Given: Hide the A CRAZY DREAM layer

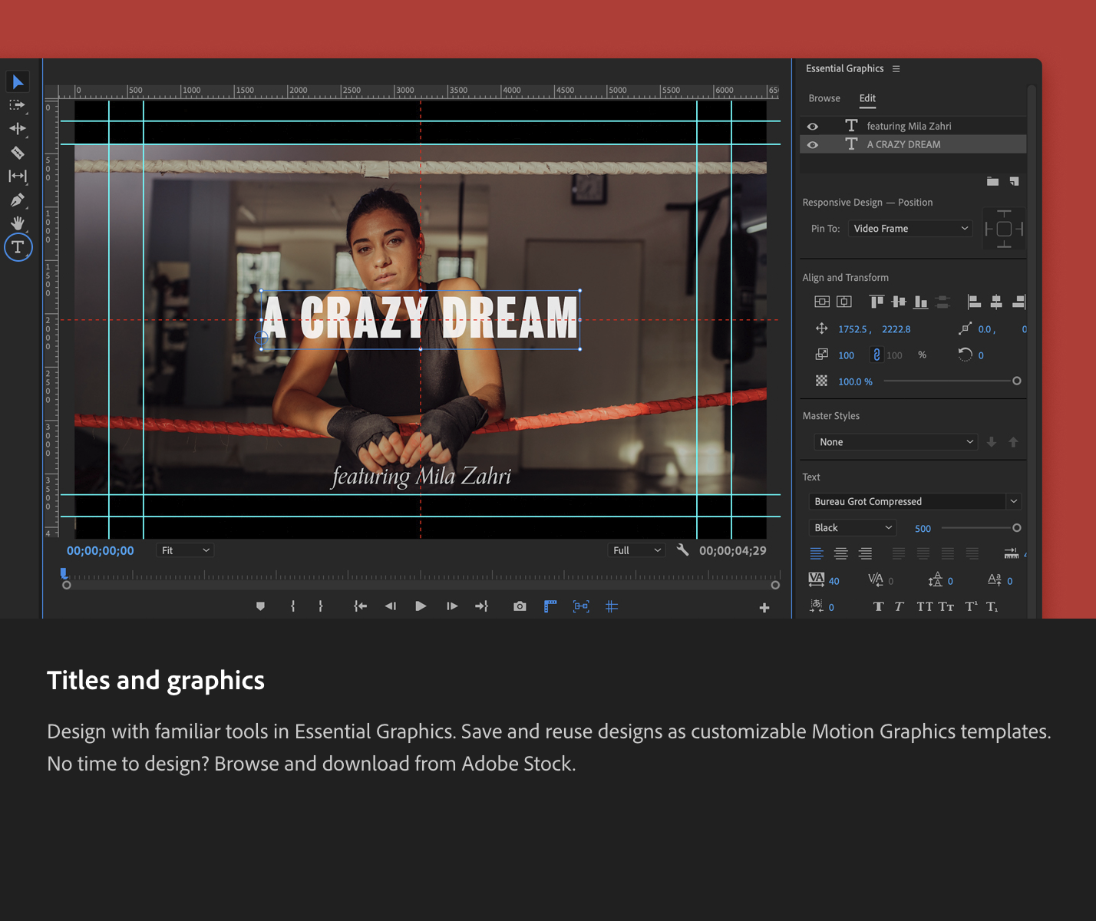Looking at the screenshot, I should pos(813,144).
